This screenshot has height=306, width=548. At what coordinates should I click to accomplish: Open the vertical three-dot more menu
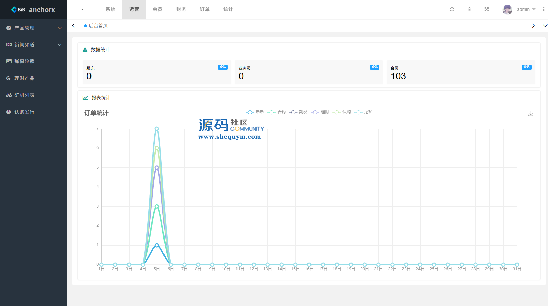(x=544, y=10)
